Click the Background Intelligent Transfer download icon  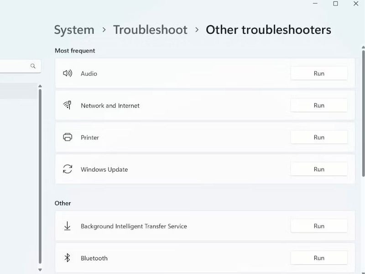(67, 226)
